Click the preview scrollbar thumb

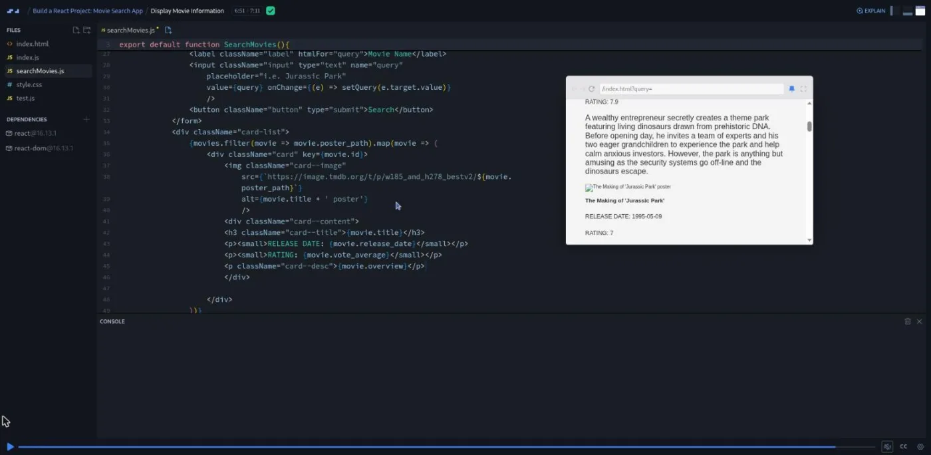tap(809, 126)
